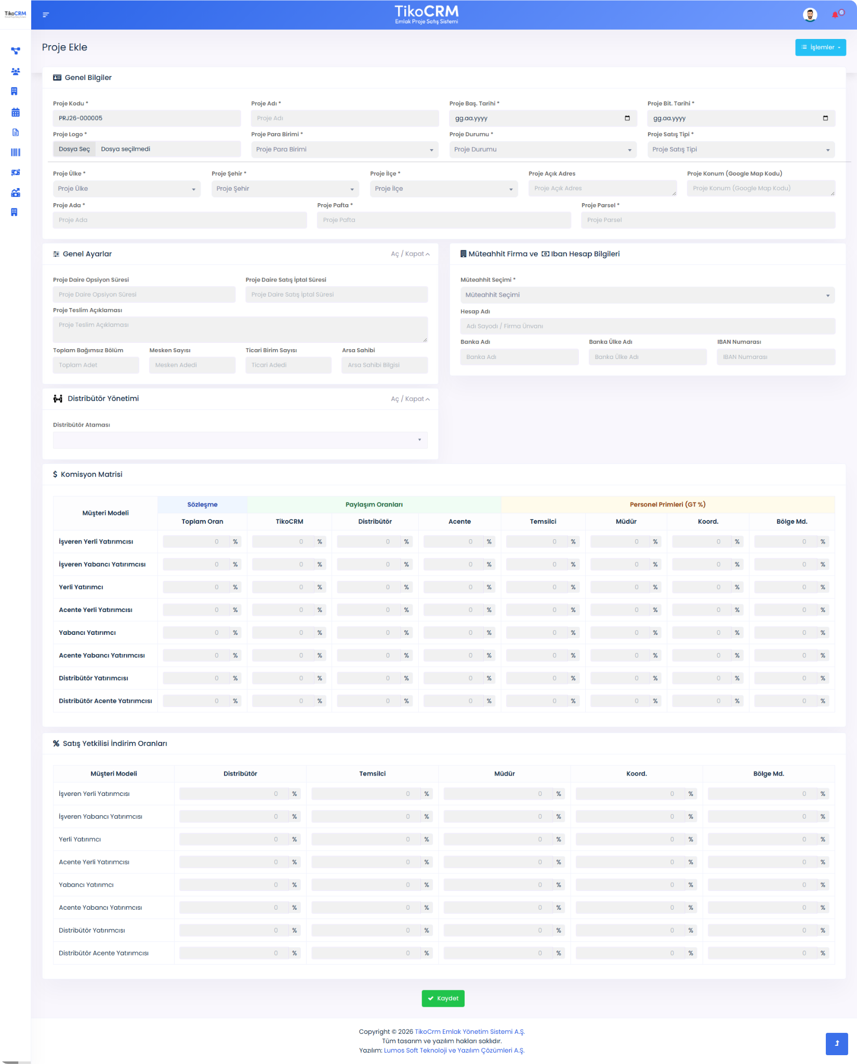Open the document sidebar icon
The height and width of the screenshot is (1064, 857).
click(16, 132)
